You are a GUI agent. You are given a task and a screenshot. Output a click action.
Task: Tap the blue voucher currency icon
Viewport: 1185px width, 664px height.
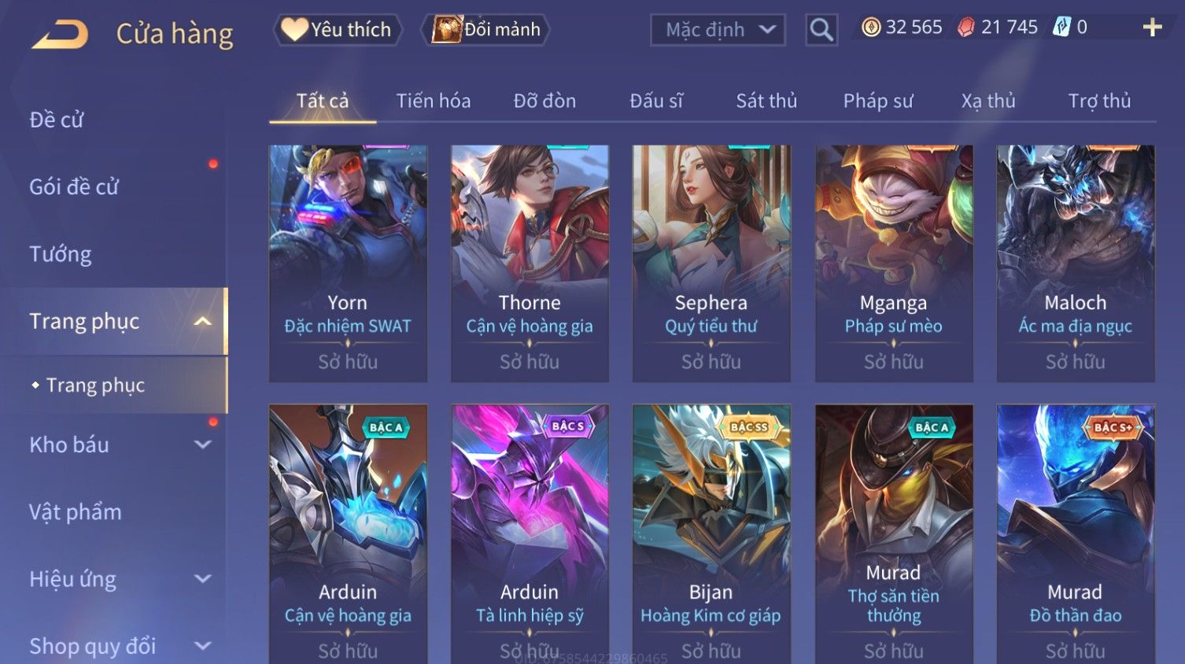point(1061,28)
